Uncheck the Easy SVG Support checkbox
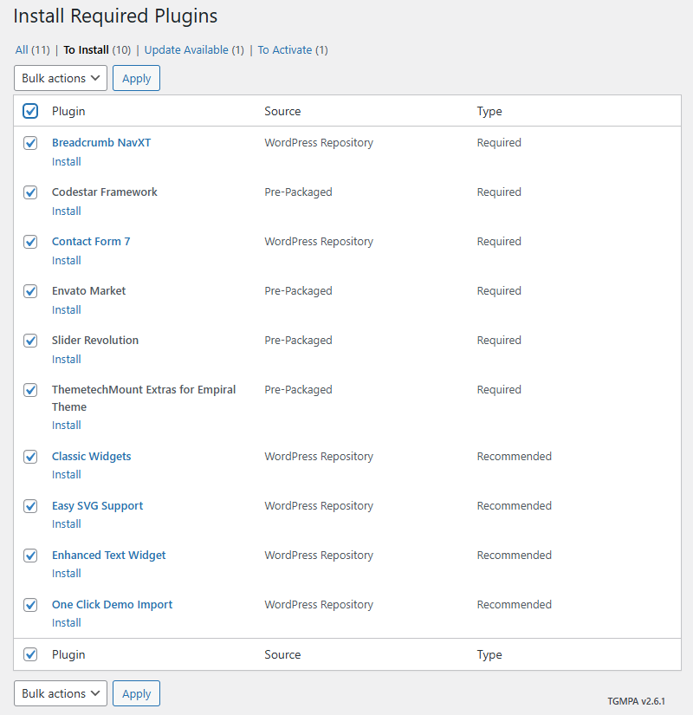693x715 pixels. point(30,505)
